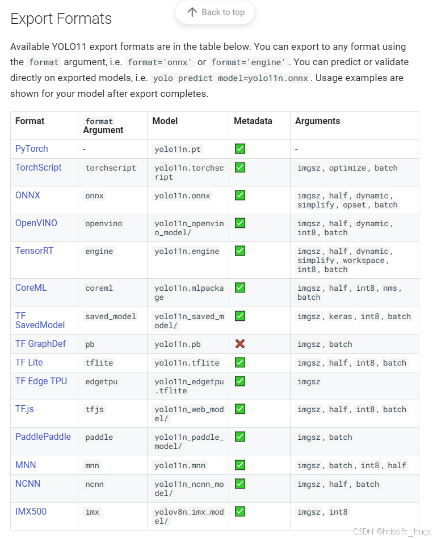Click the metadata checkmark in TorchScript row
The width and height of the screenshot is (433, 539).
click(240, 167)
